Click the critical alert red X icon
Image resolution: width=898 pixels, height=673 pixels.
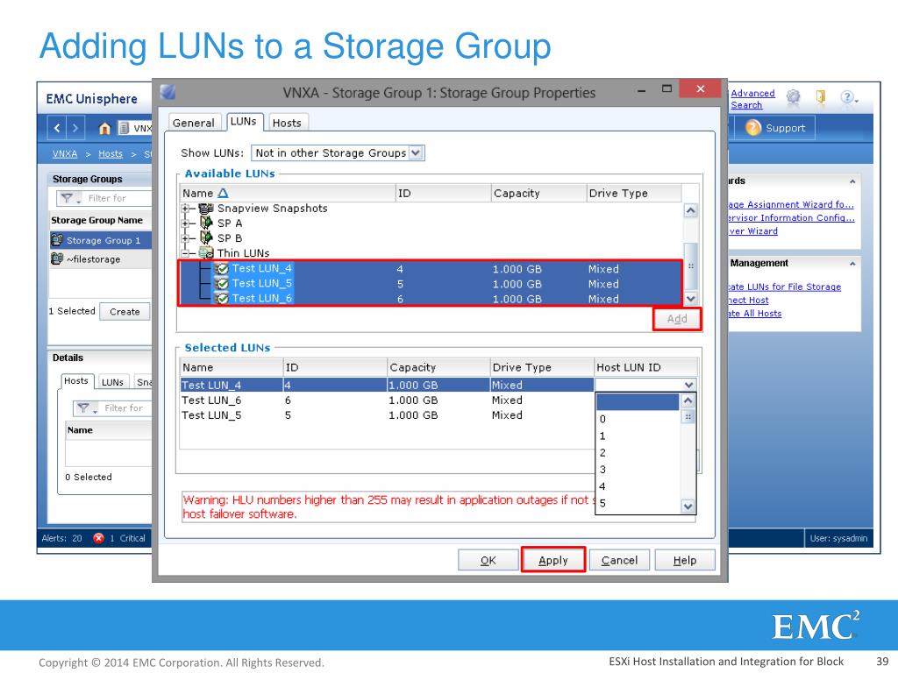click(x=98, y=538)
